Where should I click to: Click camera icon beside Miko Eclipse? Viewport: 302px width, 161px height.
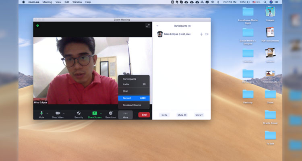click(x=207, y=34)
